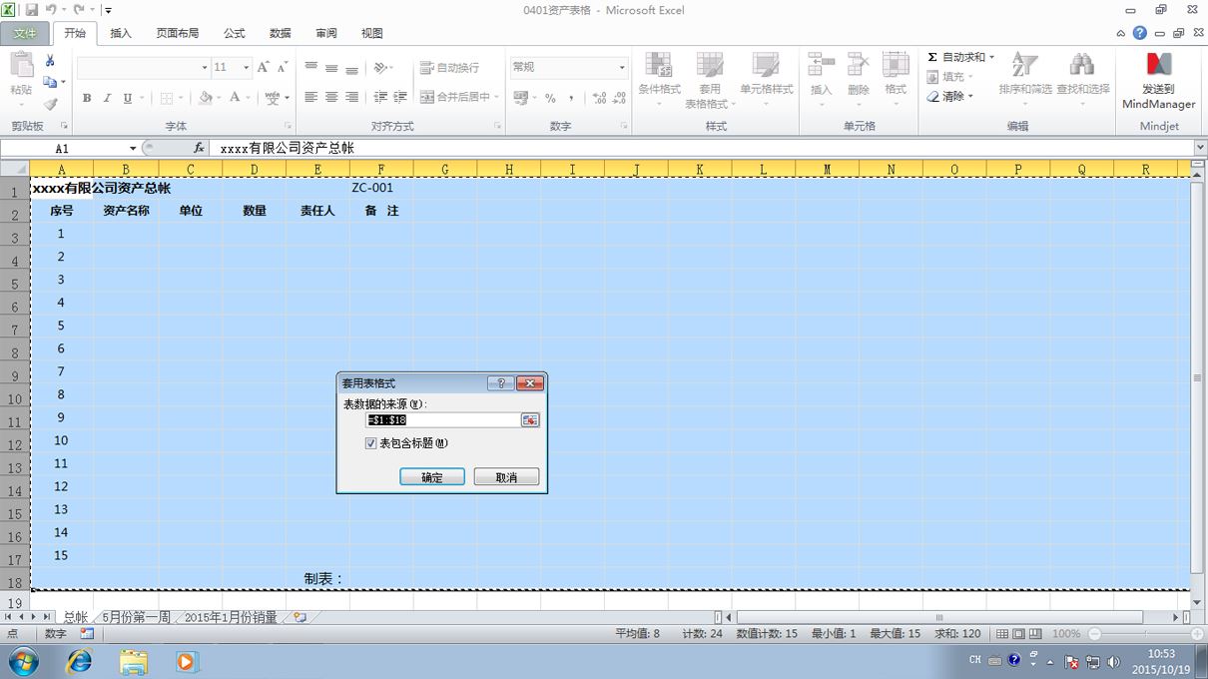The image size is (1208, 679).
Task: Click the Increase Decimal icon
Action: [599, 98]
